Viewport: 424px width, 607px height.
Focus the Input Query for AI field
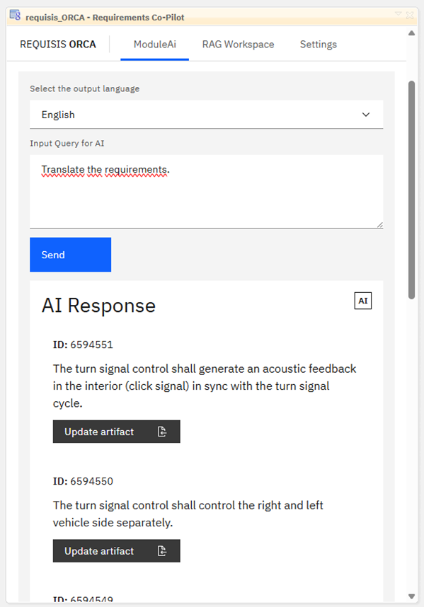click(207, 192)
